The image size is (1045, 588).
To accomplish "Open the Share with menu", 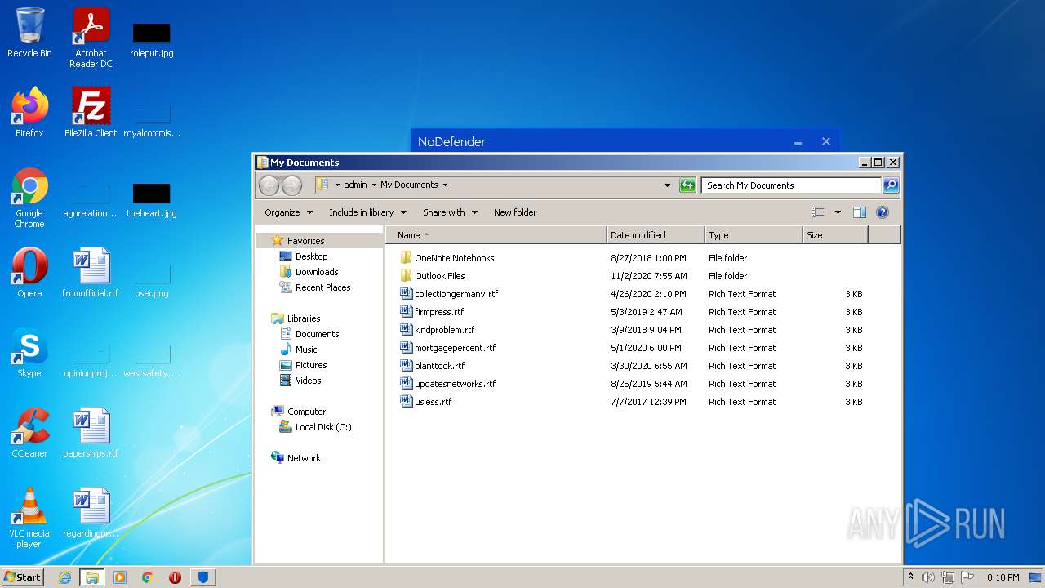I will pyautogui.click(x=450, y=212).
